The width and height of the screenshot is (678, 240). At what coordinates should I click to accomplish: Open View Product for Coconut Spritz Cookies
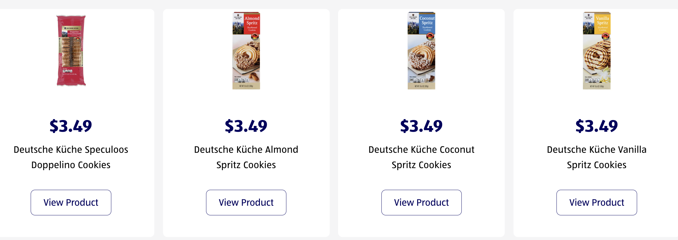tap(421, 202)
